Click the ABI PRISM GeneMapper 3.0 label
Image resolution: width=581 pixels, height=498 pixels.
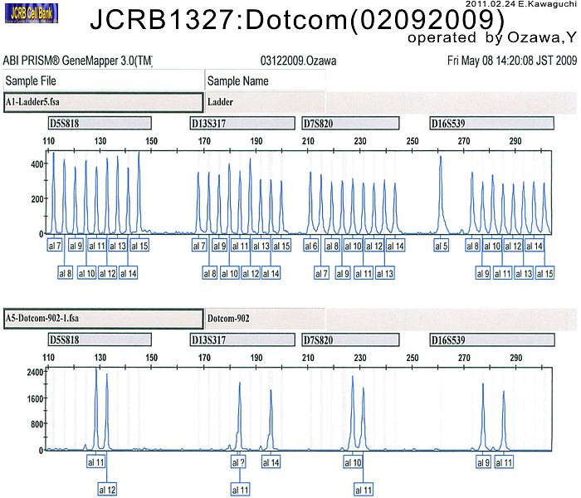[78, 61]
